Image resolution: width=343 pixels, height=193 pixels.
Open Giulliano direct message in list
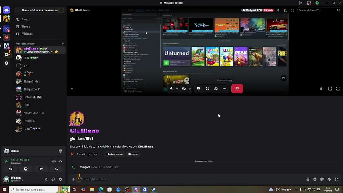[39, 50]
